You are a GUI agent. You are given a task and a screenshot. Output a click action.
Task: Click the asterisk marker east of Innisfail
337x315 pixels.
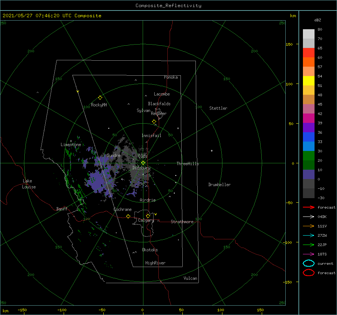[x=178, y=128]
